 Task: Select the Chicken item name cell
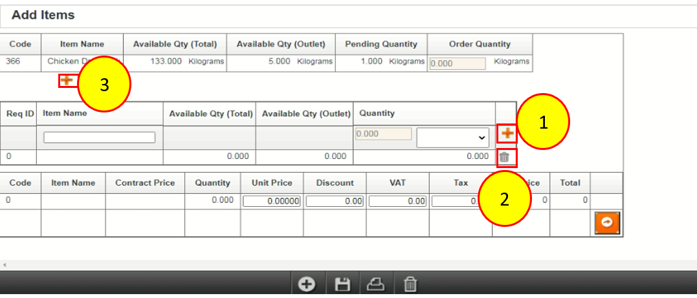click(71, 62)
